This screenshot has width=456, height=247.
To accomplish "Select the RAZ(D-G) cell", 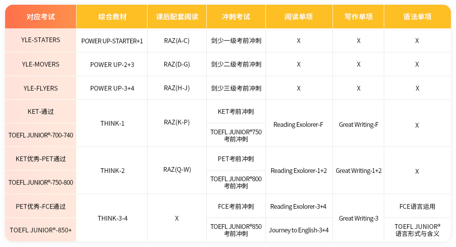I will [x=177, y=64].
